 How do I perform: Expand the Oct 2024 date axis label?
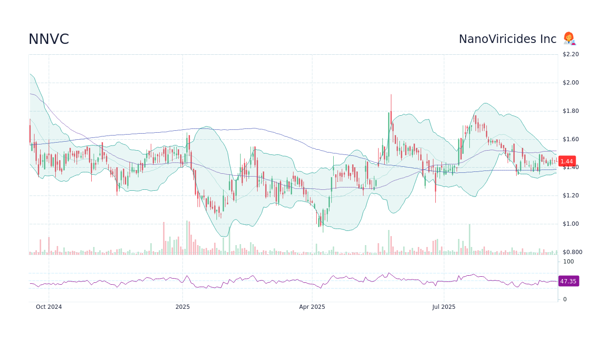pyautogui.click(x=49, y=307)
